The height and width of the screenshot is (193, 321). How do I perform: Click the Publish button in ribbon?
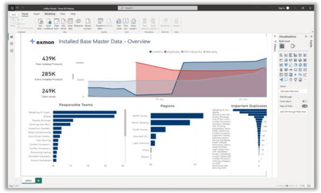pos(176,23)
